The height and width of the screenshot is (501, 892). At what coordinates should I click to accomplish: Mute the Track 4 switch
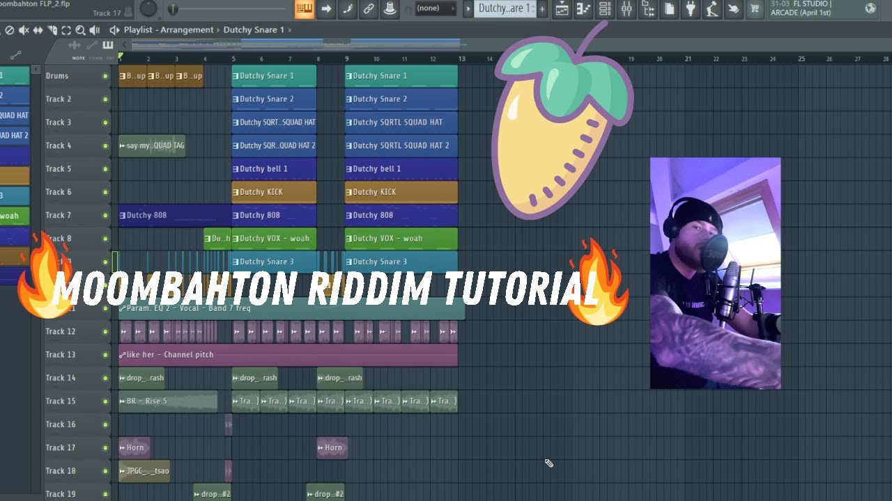point(105,145)
